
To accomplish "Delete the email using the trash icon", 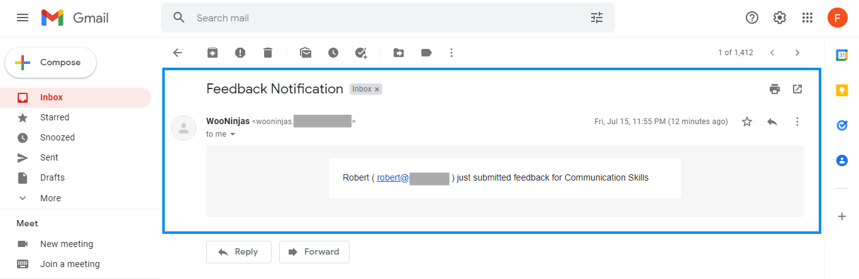I will click(x=268, y=53).
